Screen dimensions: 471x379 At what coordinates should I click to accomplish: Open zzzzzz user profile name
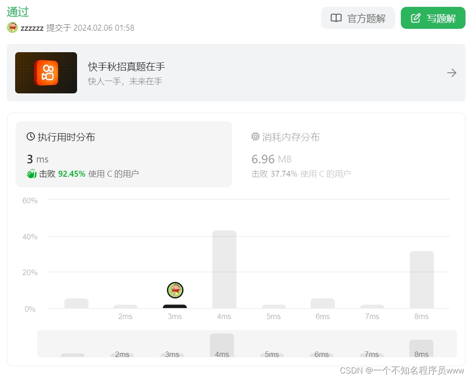(32, 28)
